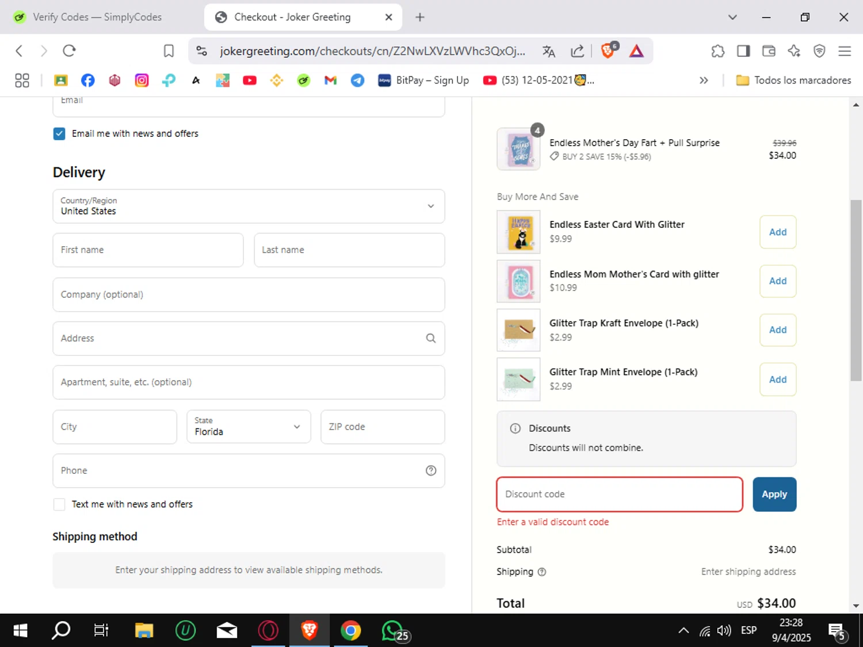This screenshot has height=647, width=863.
Task: Open a new browser tab
Action: click(x=420, y=17)
